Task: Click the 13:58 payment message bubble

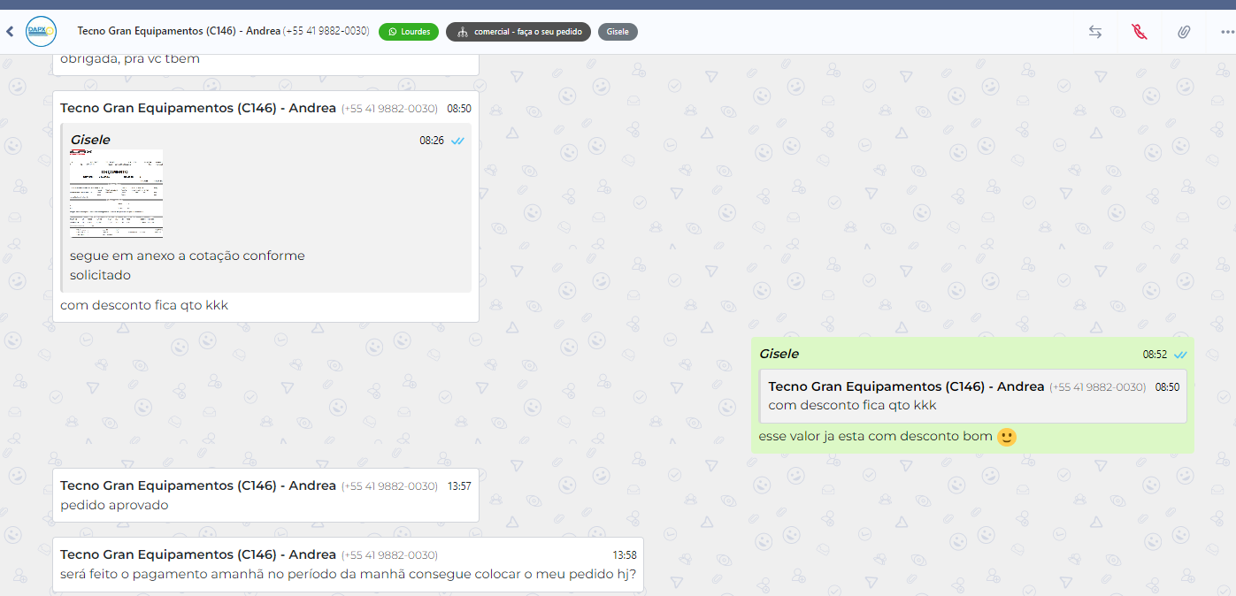Action: point(348,574)
